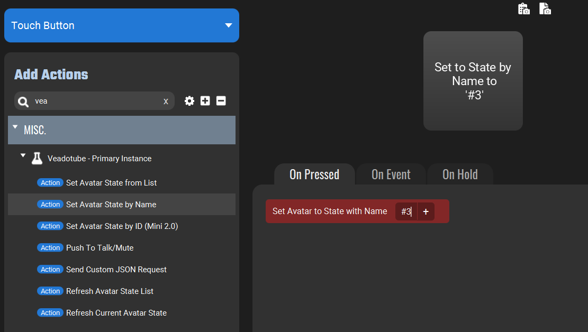Clear the search text with the x
Viewport: 588px width, 332px height.
tap(166, 101)
